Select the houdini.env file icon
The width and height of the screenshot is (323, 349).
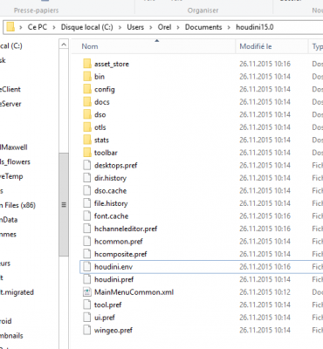[87, 267]
